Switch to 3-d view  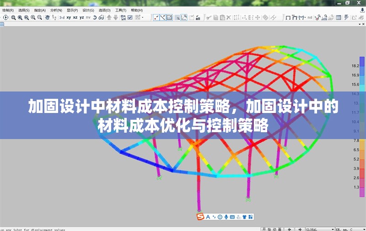click(62, 17)
